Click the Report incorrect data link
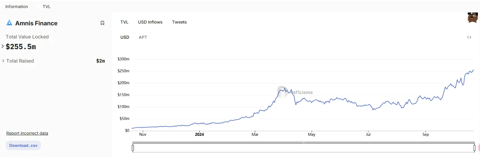 27,133
